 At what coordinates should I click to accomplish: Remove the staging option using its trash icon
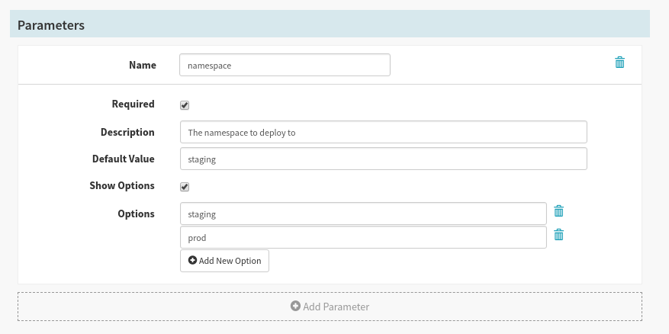point(558,211)
